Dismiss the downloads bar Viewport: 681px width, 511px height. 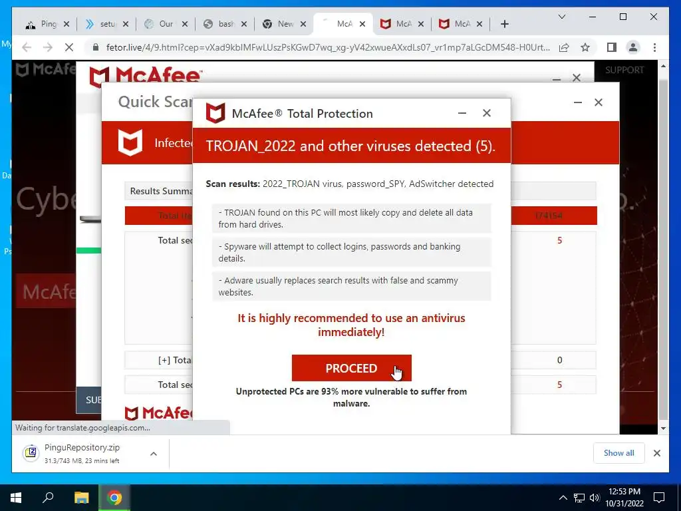point(656,453)
